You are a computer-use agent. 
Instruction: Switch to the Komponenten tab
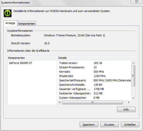pyautogui.click(x=27, y=23)
